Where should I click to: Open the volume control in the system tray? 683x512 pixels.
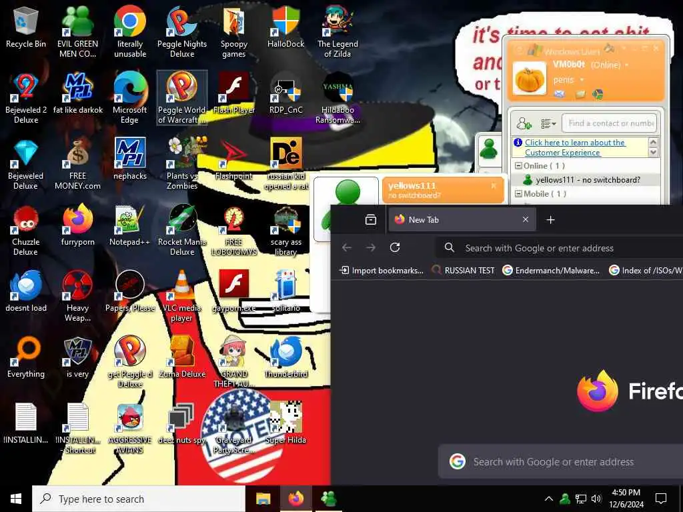pyautogui.click(x=596, y=499)
